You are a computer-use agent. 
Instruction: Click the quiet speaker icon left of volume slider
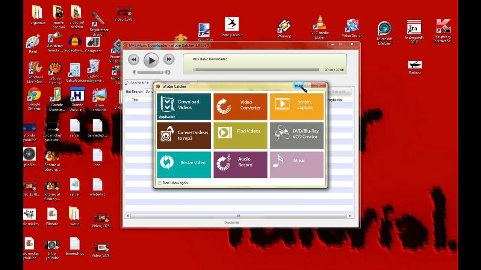click(x=134, y=72)
